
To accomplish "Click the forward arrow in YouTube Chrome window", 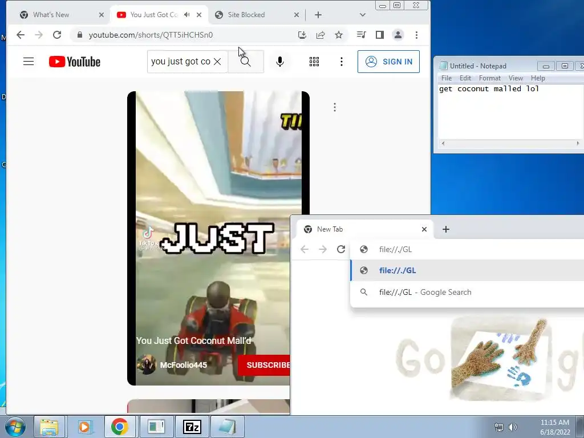I will (x=39, y=35).
